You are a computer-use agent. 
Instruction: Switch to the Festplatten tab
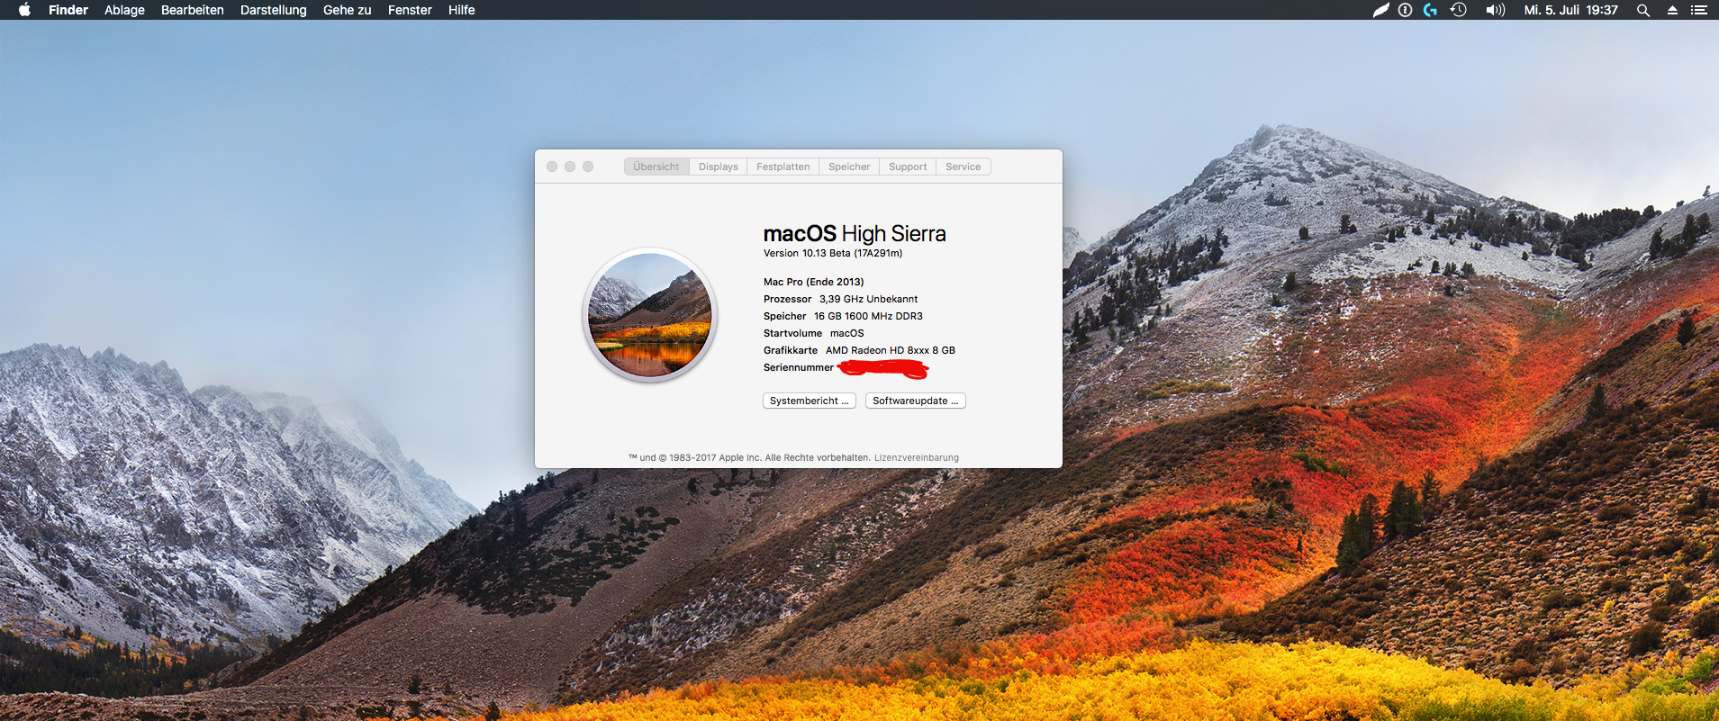[x=783, y=167]
